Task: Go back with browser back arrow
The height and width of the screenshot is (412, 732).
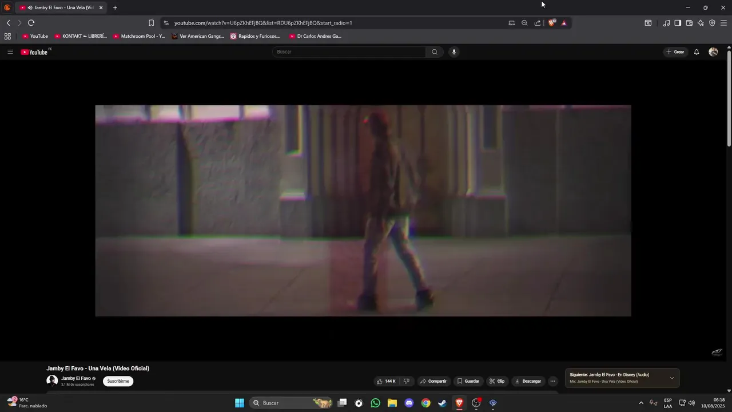Action: point(9,23)
